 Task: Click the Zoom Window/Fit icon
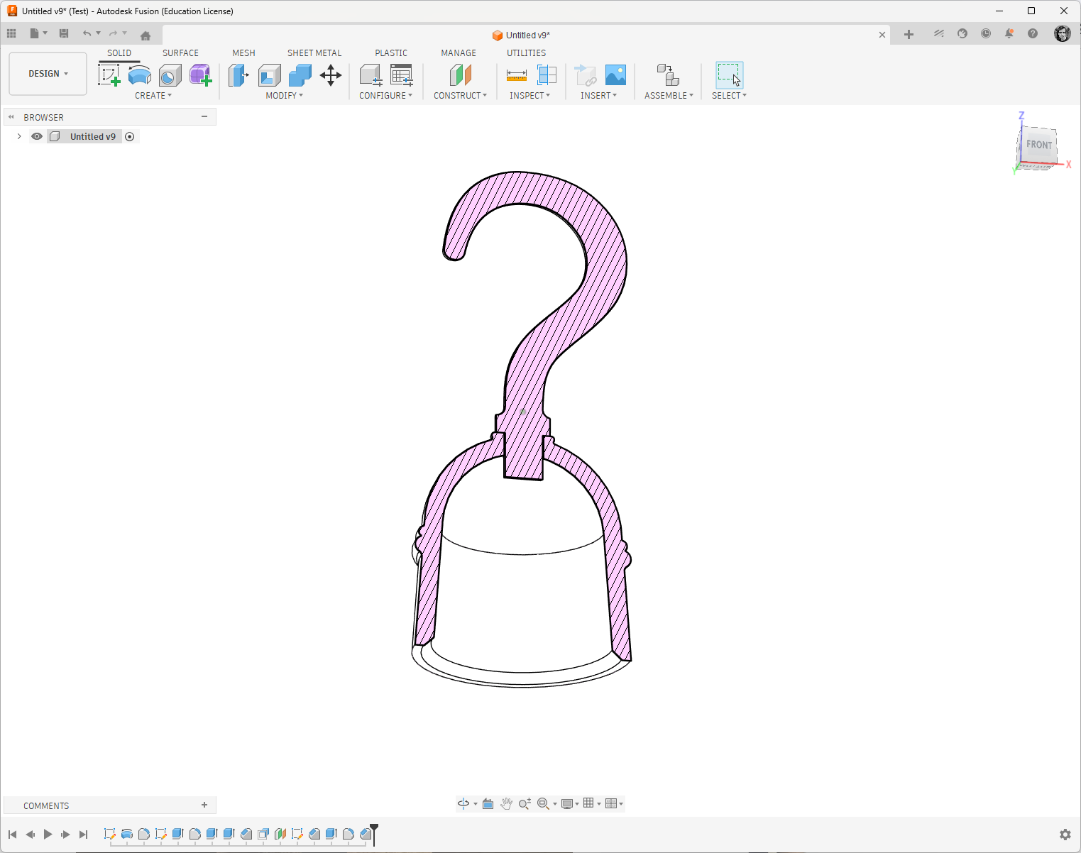pos(543,803)
